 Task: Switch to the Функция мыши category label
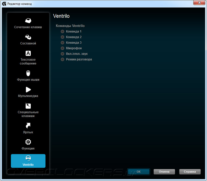28,80
